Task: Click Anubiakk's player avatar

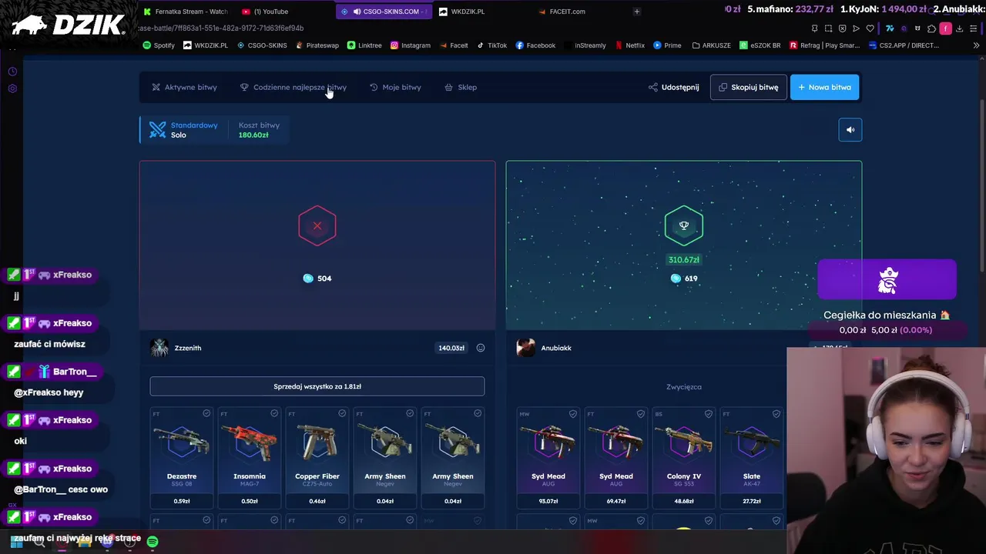Action: [x=526, y=348]
